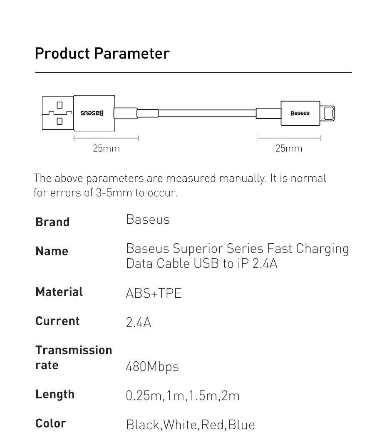Click the Baseus Superior Series product name
Viewport: 387px width, 447px height.
coord(237,256)
